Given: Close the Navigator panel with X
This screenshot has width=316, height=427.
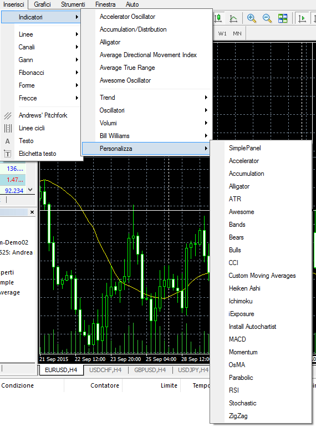Looking at the screenshot, I should pyautogui.click(x=32, y=212).
